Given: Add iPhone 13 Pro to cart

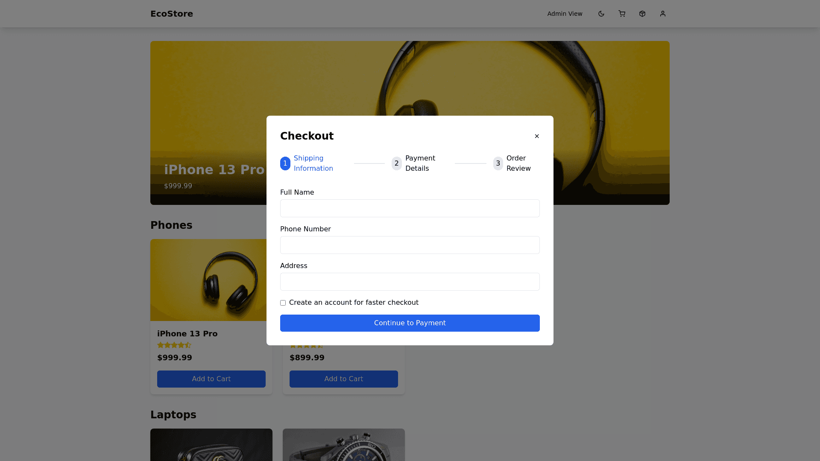Looking at the screenshot, I should click(x=211, y=379).
